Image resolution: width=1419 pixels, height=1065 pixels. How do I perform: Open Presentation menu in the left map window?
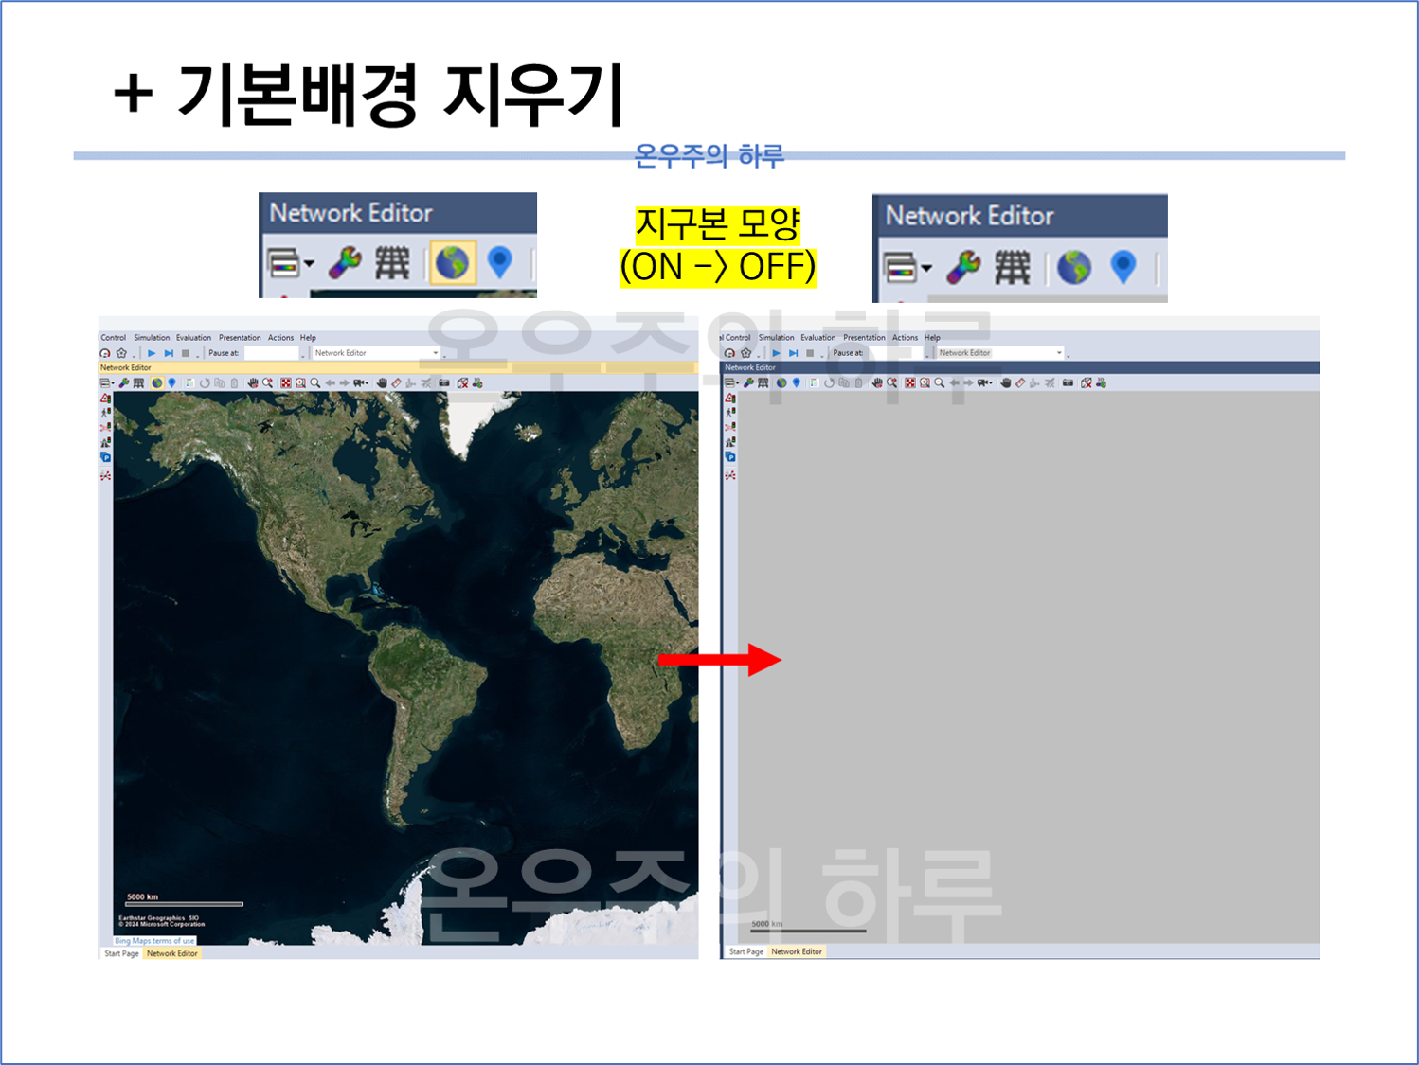240,338
